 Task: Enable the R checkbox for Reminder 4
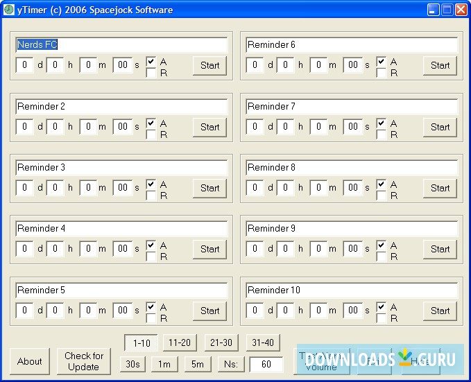[x=151, y=257]
